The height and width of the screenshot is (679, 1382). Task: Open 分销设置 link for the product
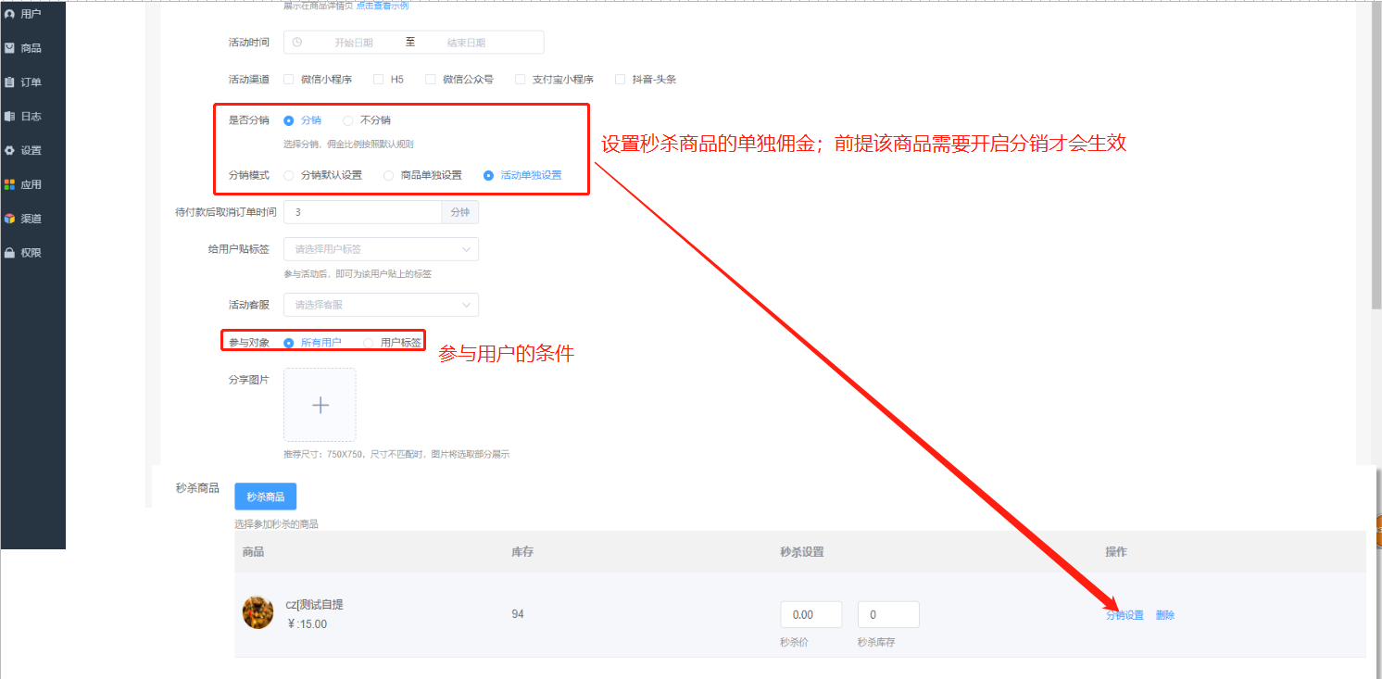coord(1124,615)
